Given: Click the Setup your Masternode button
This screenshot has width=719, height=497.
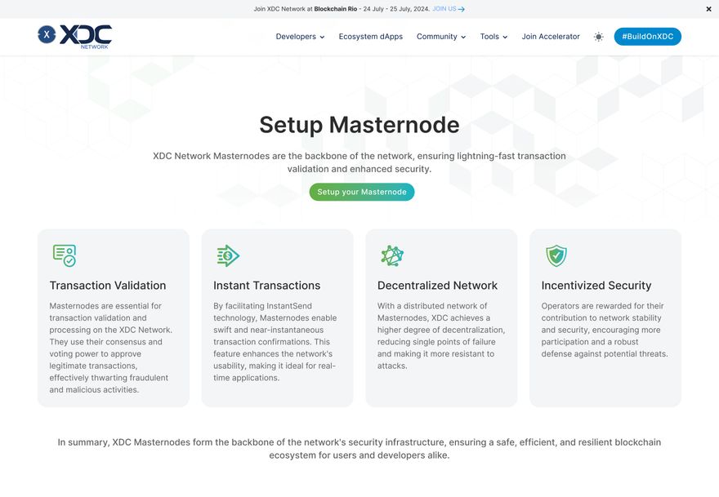Looking at the screenshot, I should pos(362,192).
